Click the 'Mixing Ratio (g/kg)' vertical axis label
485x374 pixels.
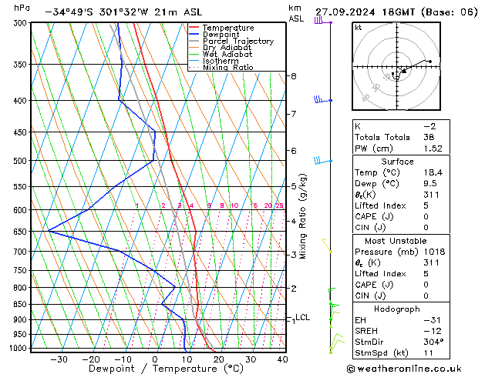(x=302, y=216)
